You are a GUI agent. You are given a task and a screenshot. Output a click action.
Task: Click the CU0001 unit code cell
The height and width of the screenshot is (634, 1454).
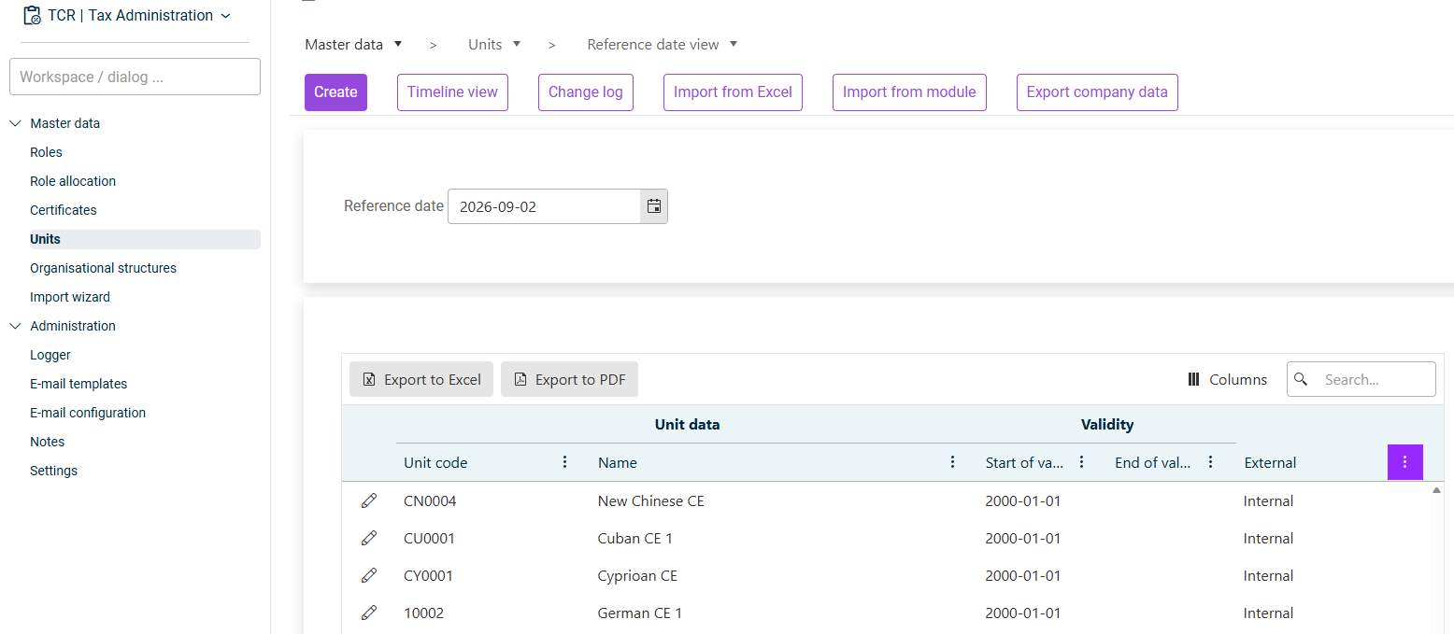[429, 539]
